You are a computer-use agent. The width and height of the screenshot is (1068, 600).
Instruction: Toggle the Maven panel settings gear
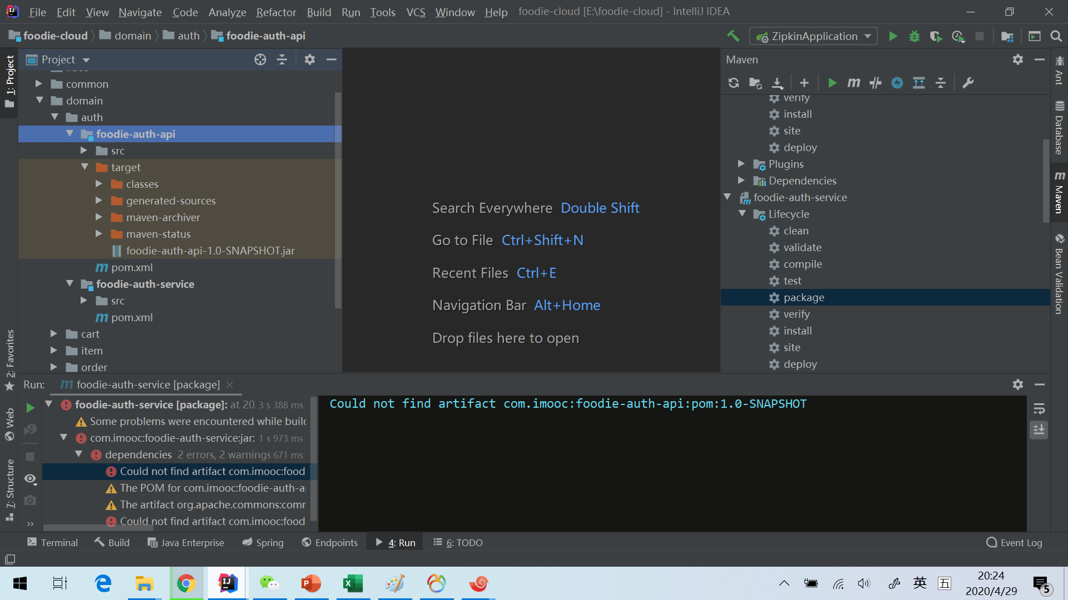coord(1018,58)
